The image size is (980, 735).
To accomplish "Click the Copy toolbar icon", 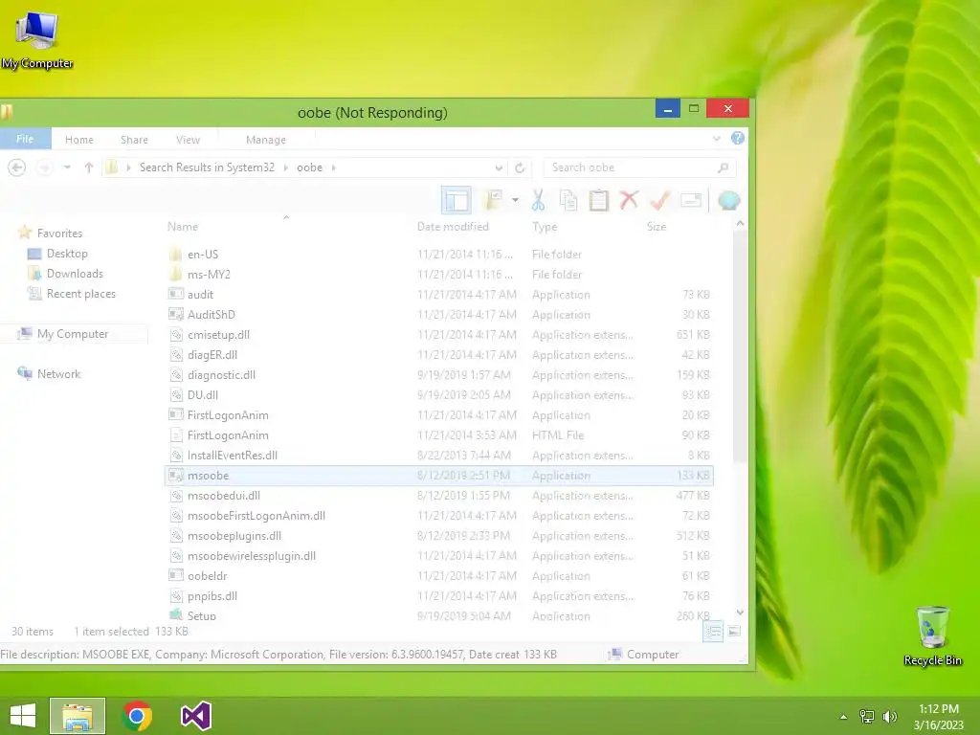I will [x=568, y=201].
